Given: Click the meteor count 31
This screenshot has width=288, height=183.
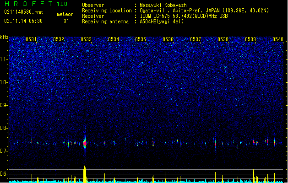Looking at the screenshot, I should 66,21.
